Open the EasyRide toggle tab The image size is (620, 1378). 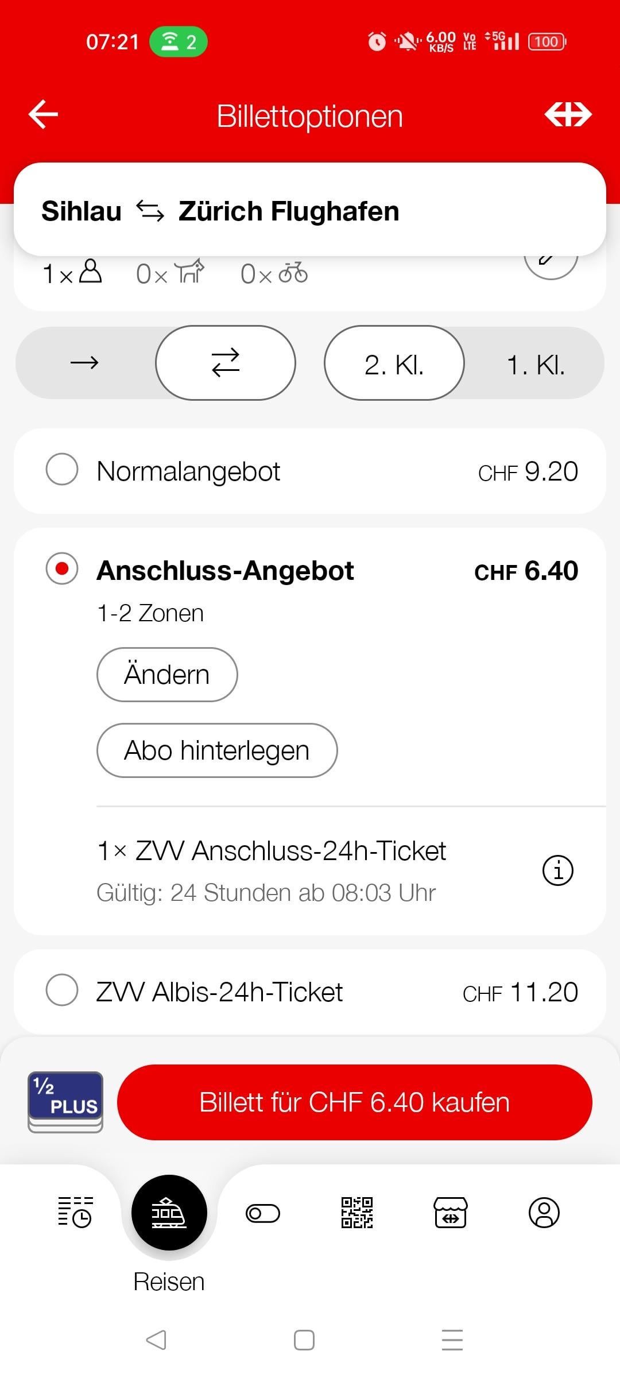[263, 1213]
